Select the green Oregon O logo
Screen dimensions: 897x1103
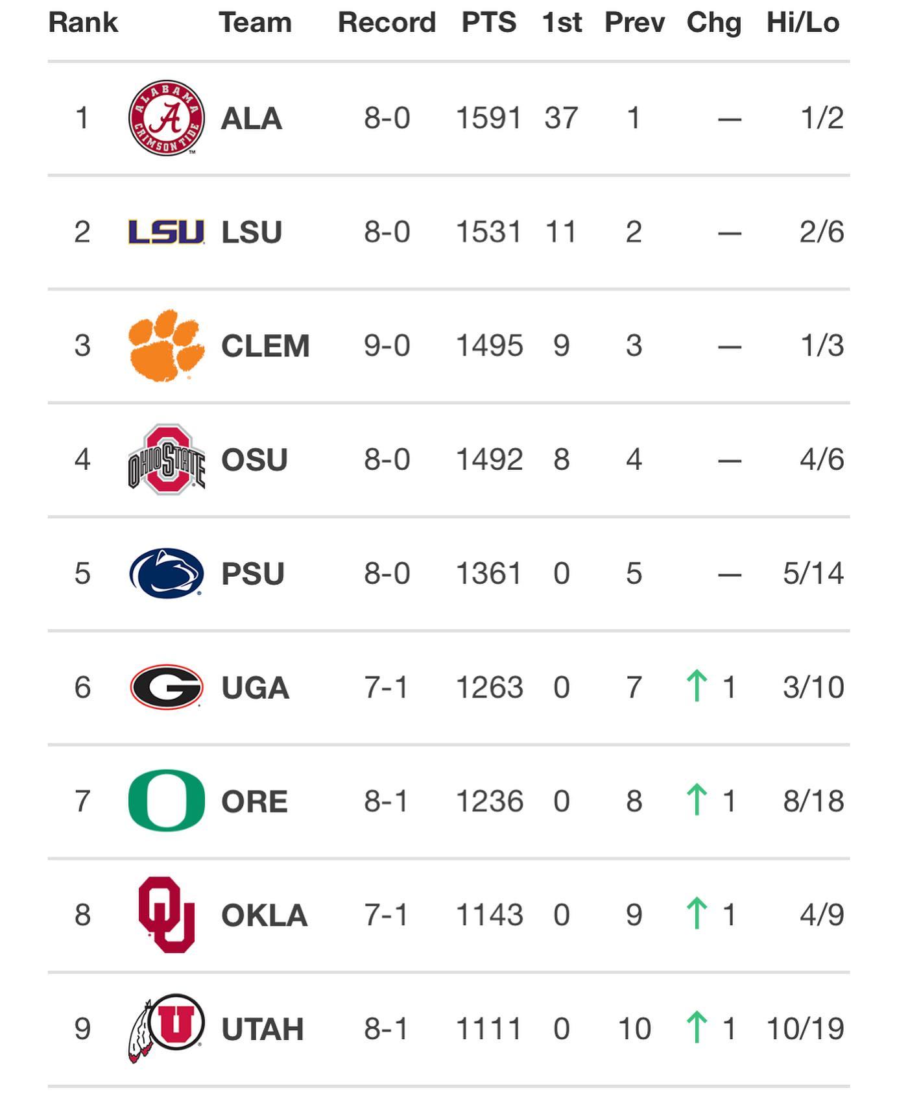[167, 801]
